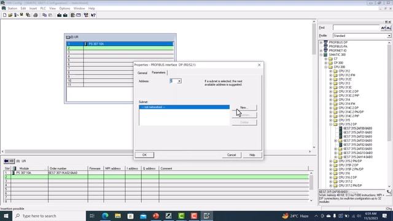The image size is (393, 221).
Task: Collapse the CPU-300 folder node
Action: [x=326, y=67]
